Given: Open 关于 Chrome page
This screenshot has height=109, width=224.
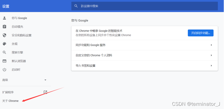Looking at the screenshot, I should coord(11,101).
